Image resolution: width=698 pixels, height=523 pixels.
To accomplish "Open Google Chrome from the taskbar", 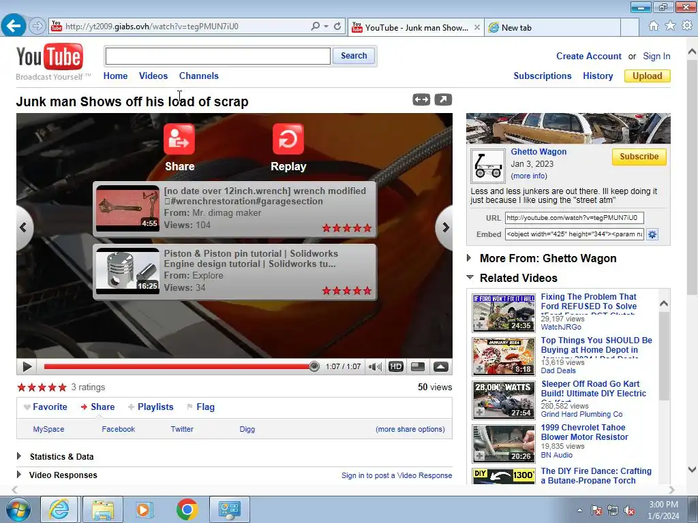I will pos(187,509).
